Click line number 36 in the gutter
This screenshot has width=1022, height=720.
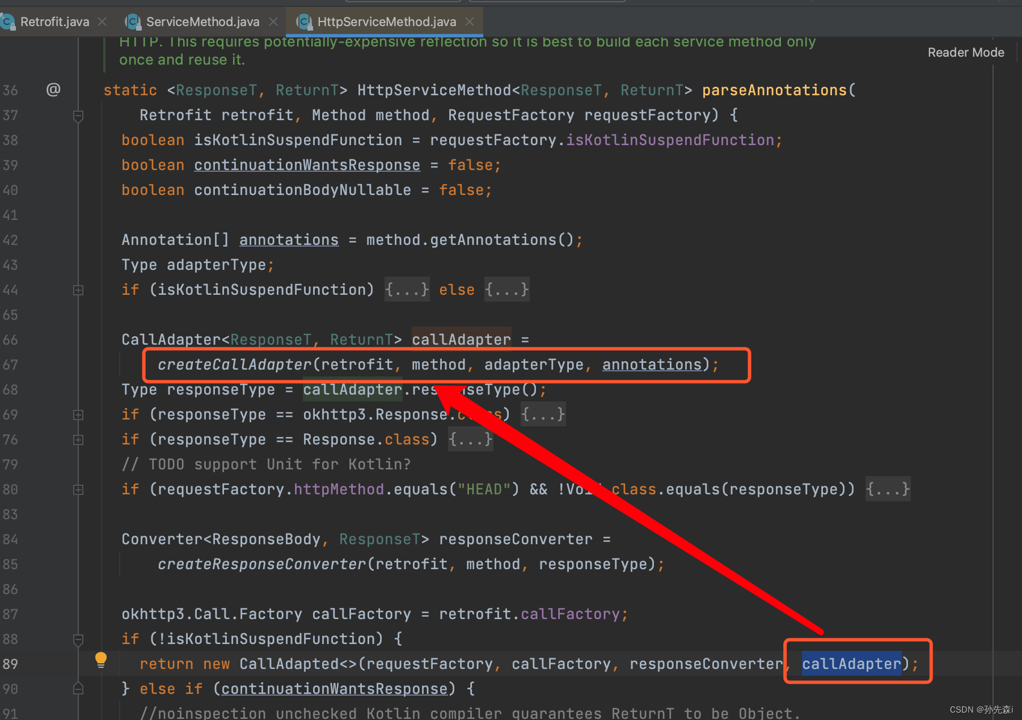[10, 91]
